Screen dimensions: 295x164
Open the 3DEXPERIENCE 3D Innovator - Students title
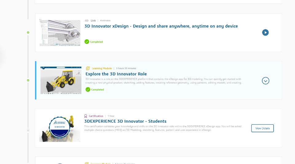(125, 121)
